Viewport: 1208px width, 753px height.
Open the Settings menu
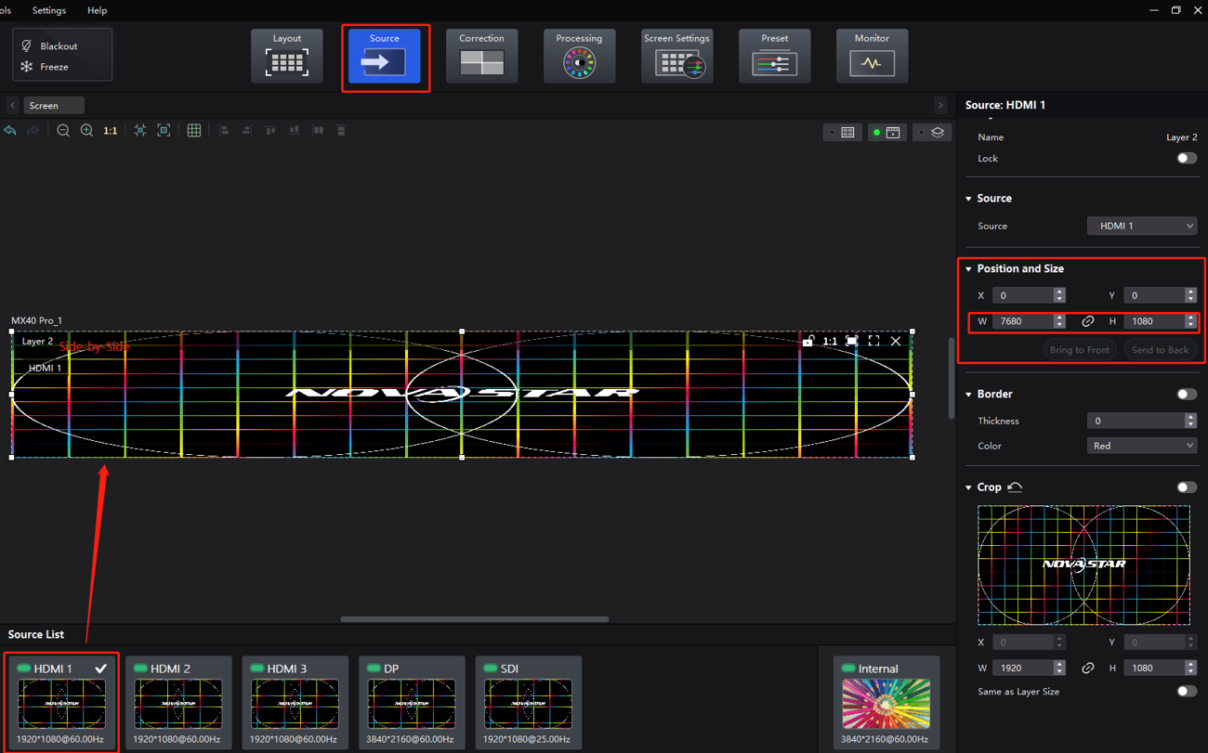pyautogui.click(x=49, y=10)
